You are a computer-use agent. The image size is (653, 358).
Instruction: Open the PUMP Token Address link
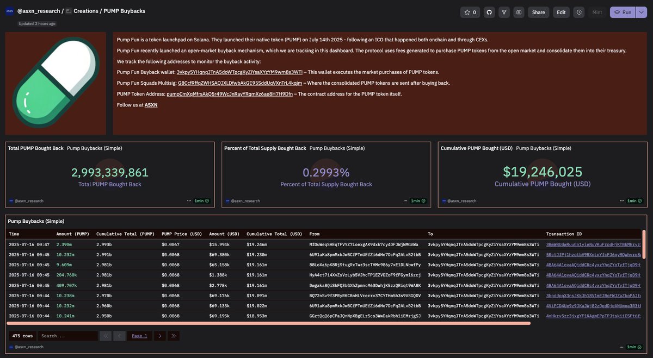pyautogui.click(x=230, y=94)
